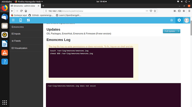Open LibreOffice Writer from the dock
This screenshot has width=192, height=107.
(x=5, y=44)
